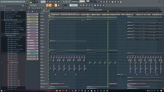The width and height of the screenshot is (164, 92).
Task: Toggle wait-for-input before recording
Action: click(x=50, y=2)
